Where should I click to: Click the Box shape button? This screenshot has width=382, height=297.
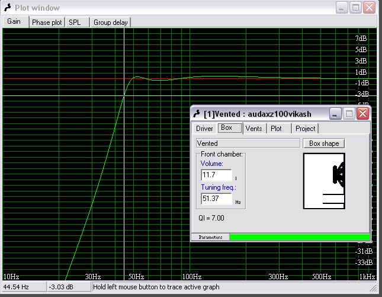pyautogui.click(x=324, y=143)
